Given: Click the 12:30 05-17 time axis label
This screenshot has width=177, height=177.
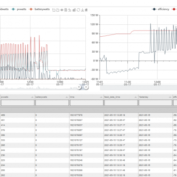Looking at the screenshot, I should tap(30, 83).
